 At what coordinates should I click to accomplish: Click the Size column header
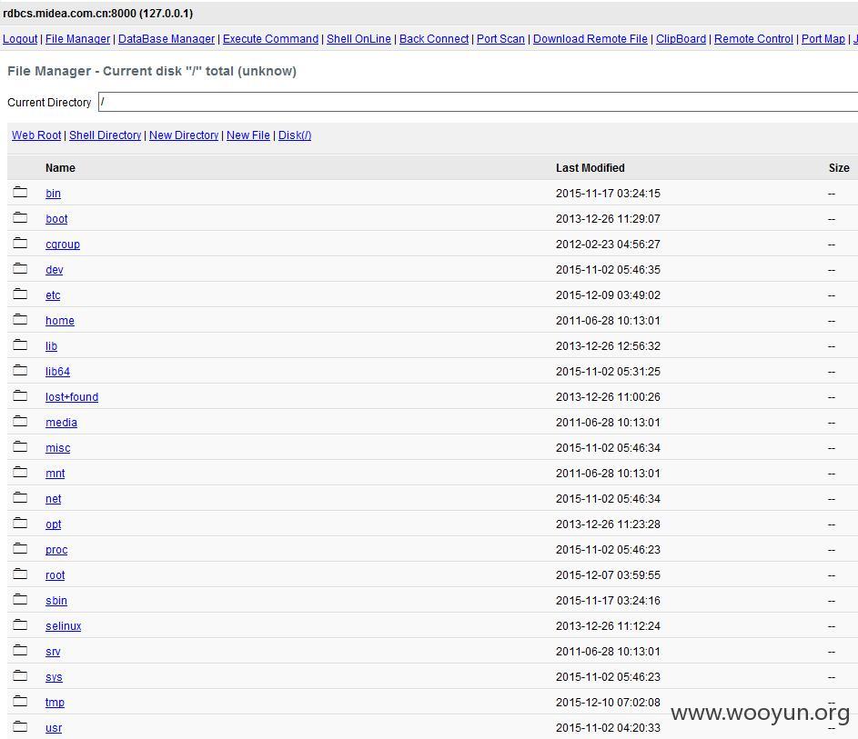[x=839, y=168]
